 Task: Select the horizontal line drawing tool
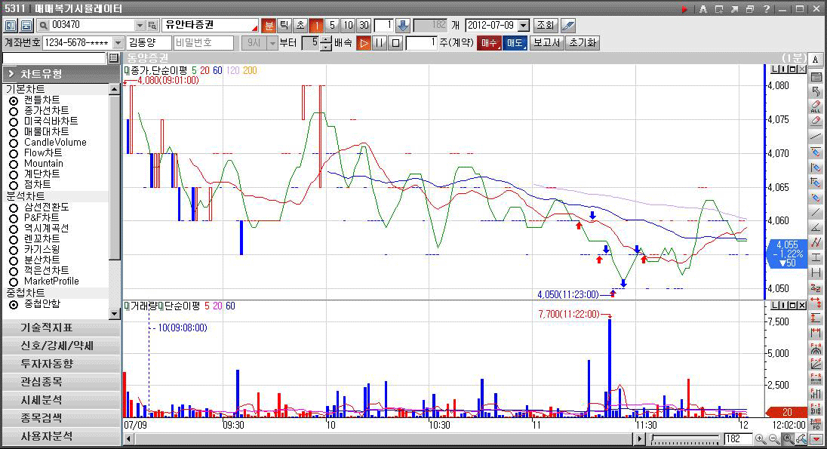(x=816, y=137)
